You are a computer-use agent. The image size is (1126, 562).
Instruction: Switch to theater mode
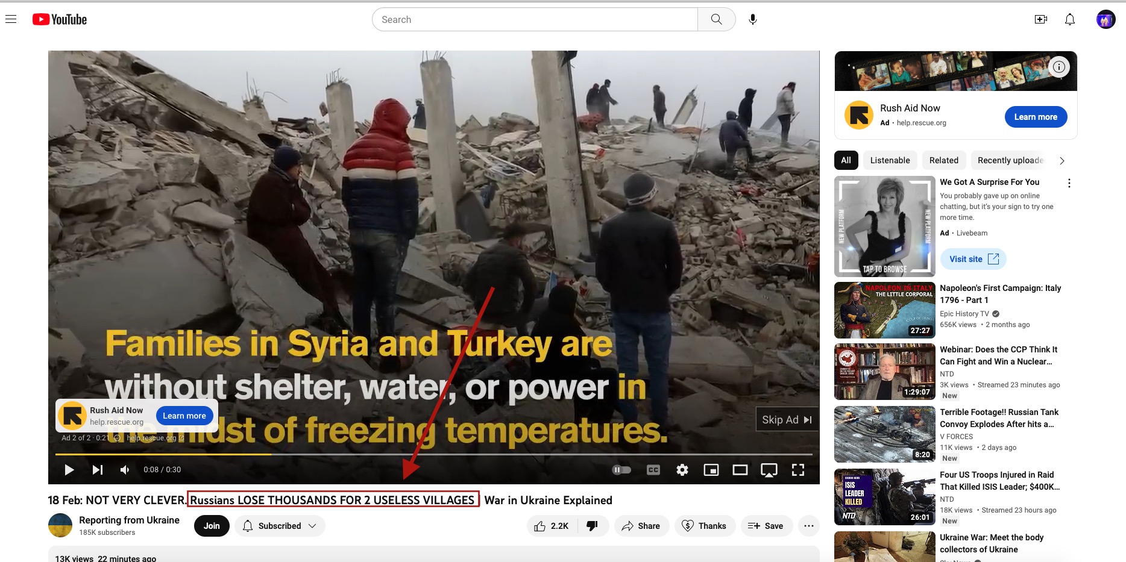(740, 470)
